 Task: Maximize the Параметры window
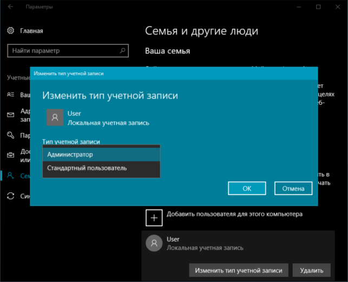coord(318,7)
